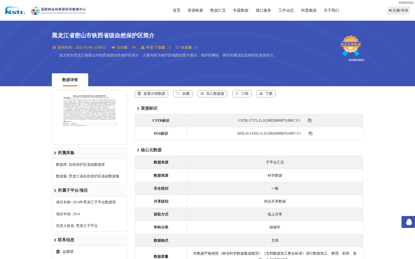Screen dimensions: 415x259
Task: Open 专题数据 menu item
Action: 241,10
